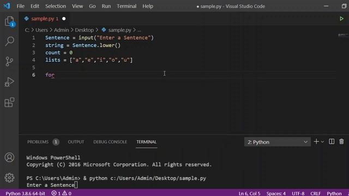This screenshot has height=196, width=349.
Task: Click the minimap preview in the editor
Action: click(343, 35)
